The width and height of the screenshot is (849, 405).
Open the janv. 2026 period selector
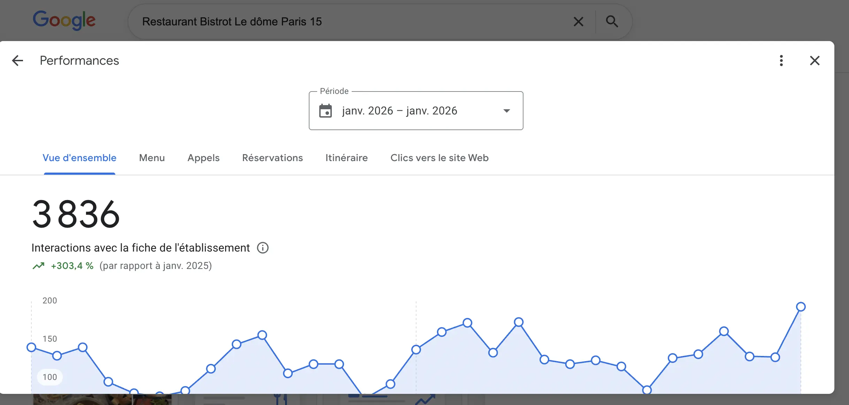tap(399, 111)
